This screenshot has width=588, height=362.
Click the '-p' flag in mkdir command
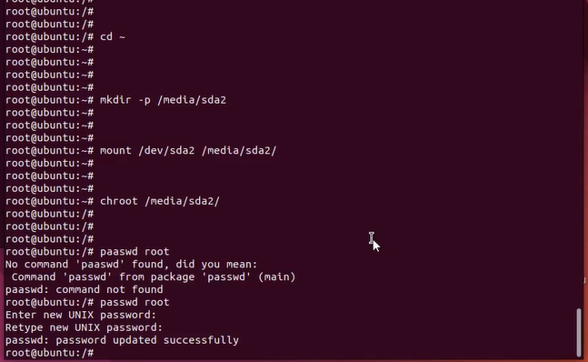(145, 101)
